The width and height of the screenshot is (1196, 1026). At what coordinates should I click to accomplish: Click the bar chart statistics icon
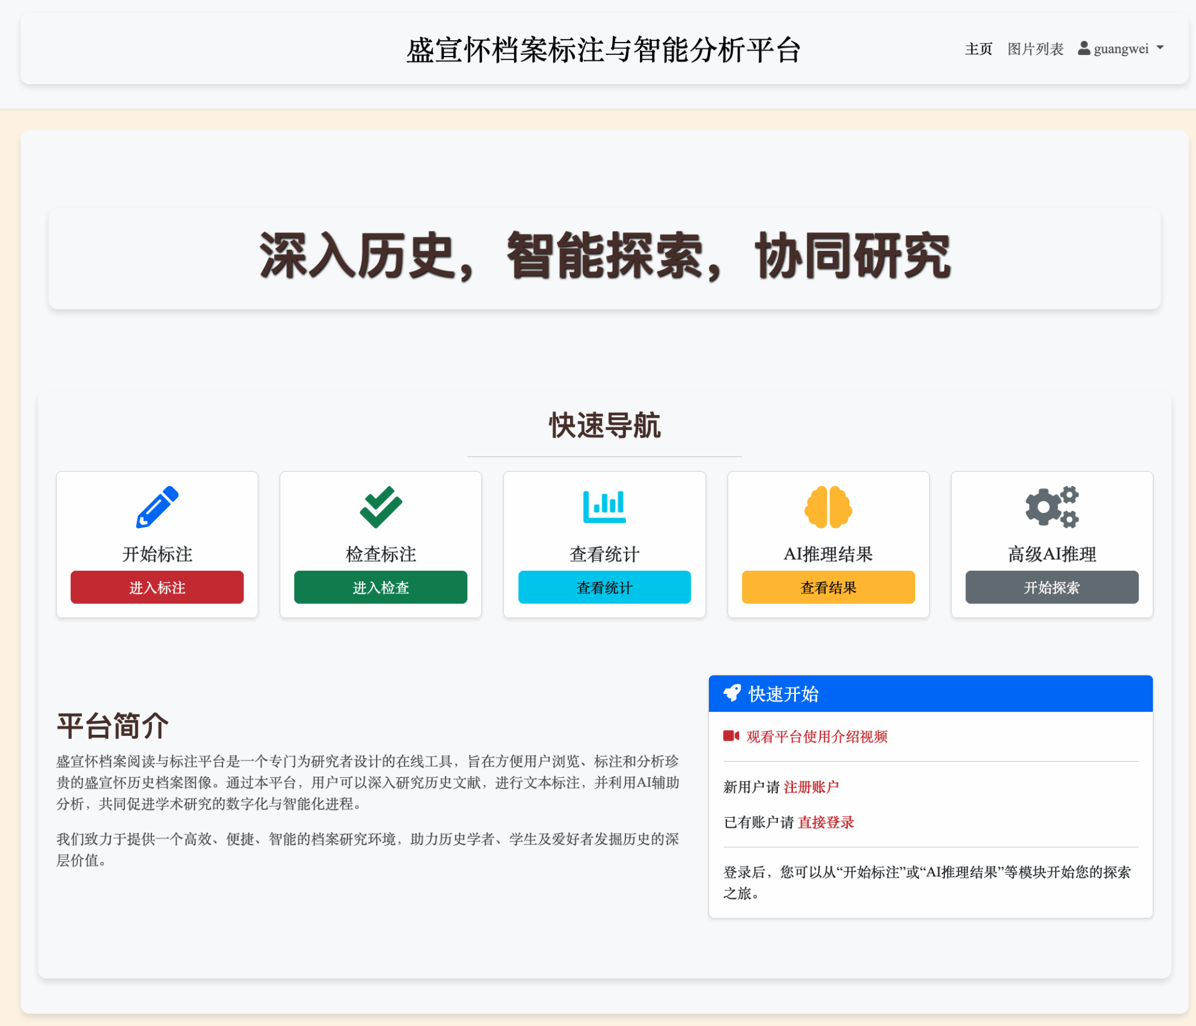604,507
